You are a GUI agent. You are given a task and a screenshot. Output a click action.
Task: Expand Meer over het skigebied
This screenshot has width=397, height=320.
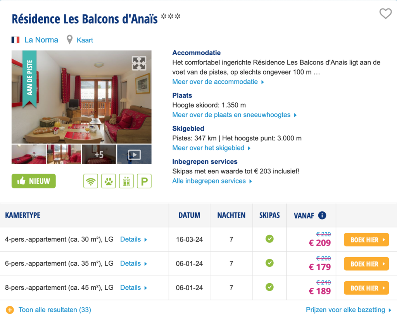point(211,148)
